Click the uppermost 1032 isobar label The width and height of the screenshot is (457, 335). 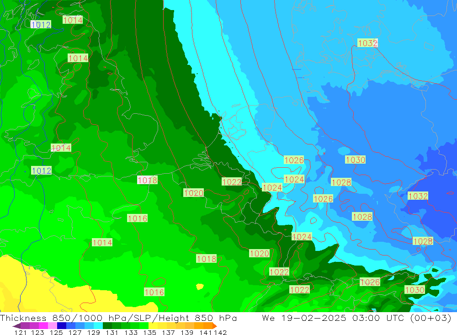[x=367, y=43]
